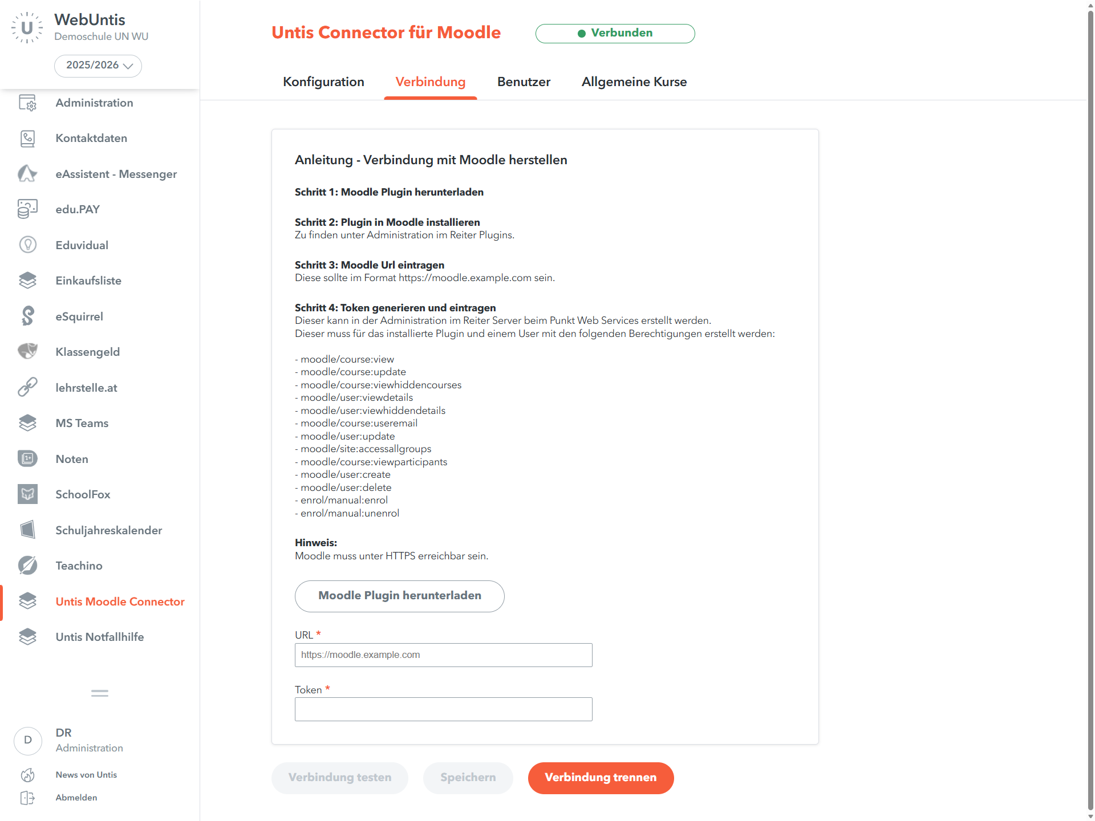Focus the Token input field
Viewport: 1095px width, 821px height.
tap(443, 709)
